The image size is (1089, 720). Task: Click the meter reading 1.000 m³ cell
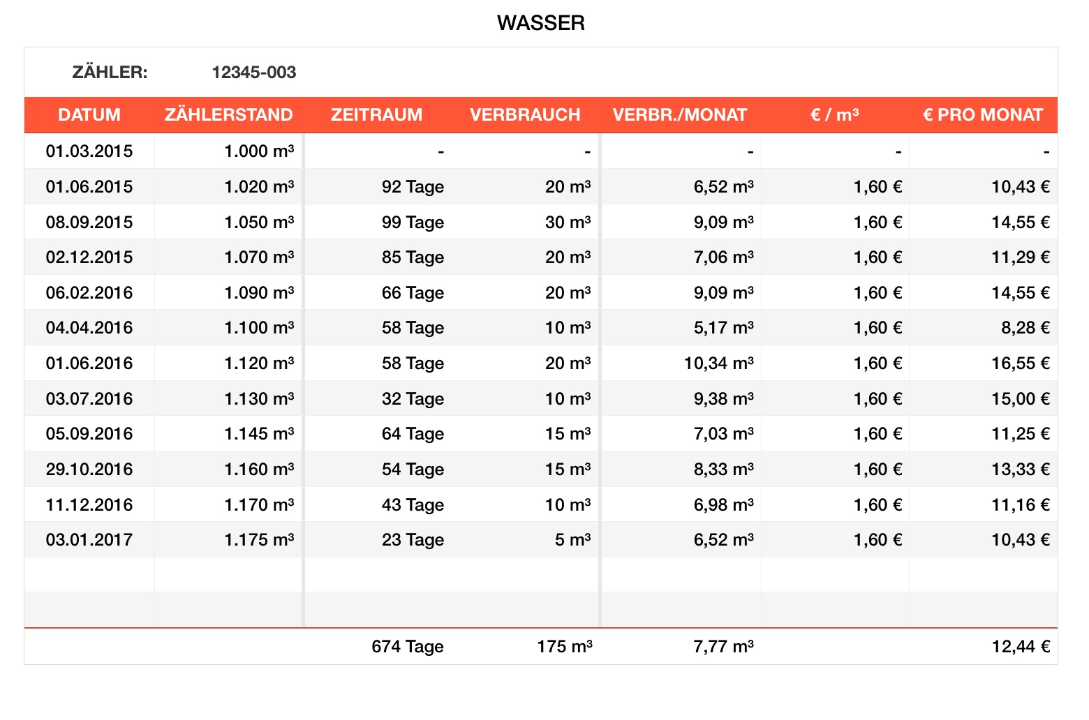pos(259,151)
